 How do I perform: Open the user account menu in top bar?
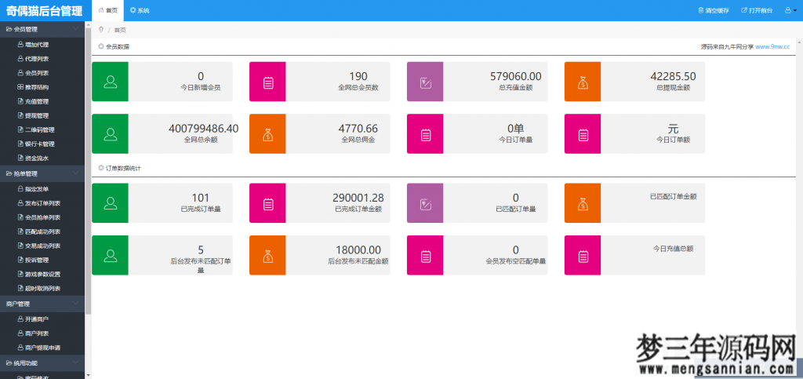787,11
